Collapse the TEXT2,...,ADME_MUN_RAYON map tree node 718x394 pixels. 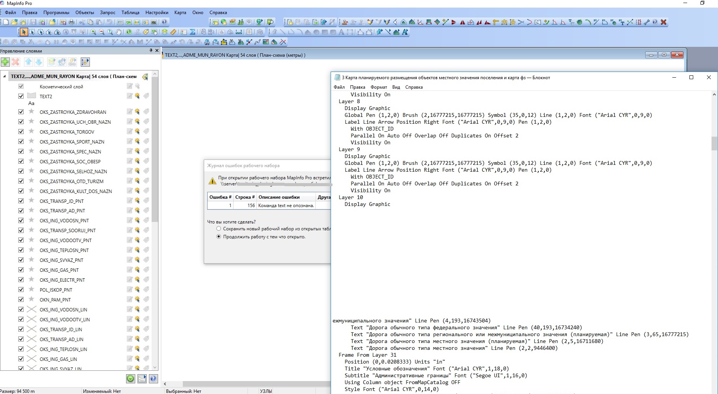[x=5, y=77]
